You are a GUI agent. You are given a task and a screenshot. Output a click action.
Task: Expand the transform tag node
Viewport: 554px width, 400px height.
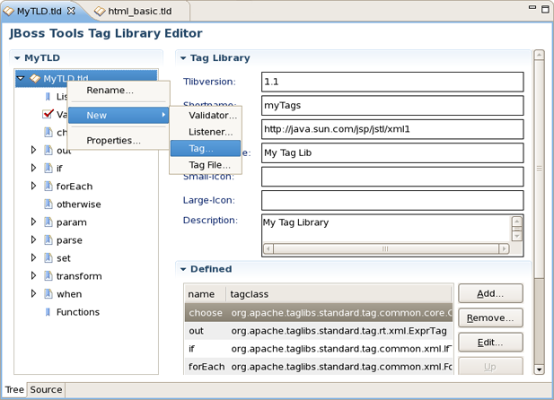click(33, 275)
